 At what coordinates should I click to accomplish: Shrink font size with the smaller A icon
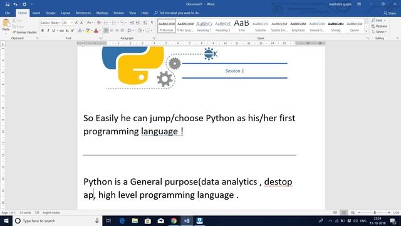pyautogui.click(x=81, y=23)
